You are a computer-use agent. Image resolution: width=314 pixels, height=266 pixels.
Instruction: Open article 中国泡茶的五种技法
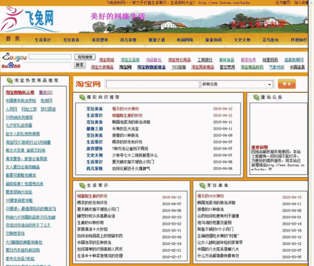[x=95, y=243]
